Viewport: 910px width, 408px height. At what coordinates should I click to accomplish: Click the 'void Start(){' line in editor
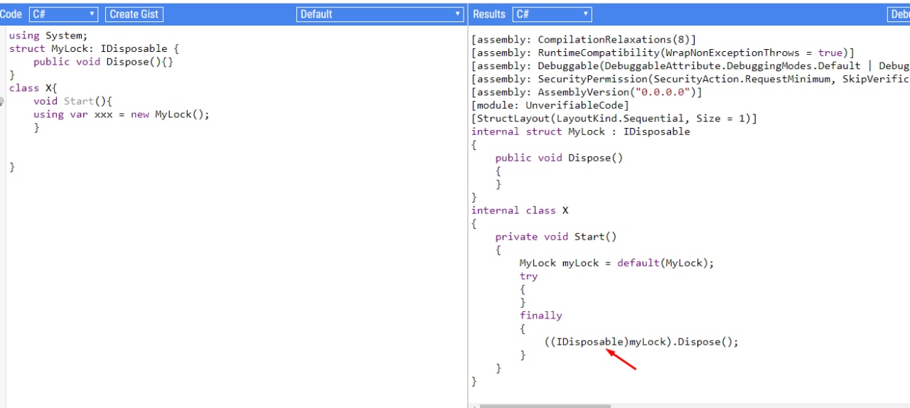click(73, 102)
